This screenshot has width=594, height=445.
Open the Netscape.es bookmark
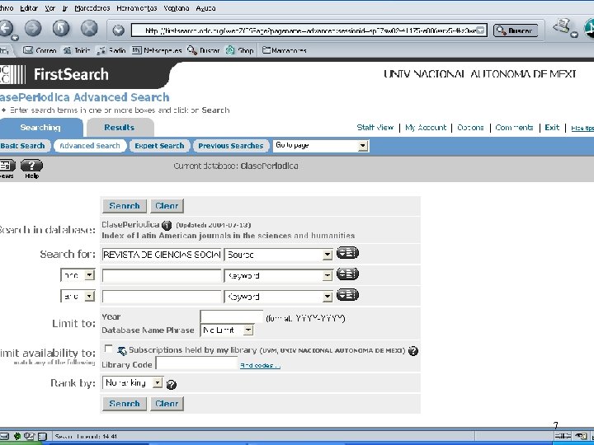(x=157, y=50)
